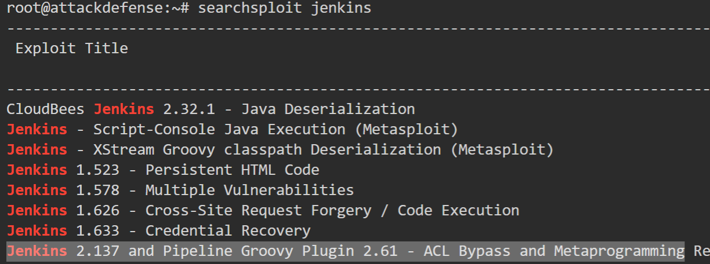This screenshot has height=264, width=710.
Task: Click highlighted 'Jenkins 2.137 and Pipeline Groovy Plugin' row
Action: (x=346, y=251)
